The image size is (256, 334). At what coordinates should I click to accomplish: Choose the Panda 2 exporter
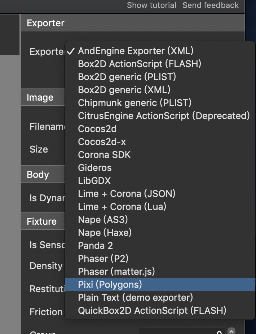[x=95, y=246]
